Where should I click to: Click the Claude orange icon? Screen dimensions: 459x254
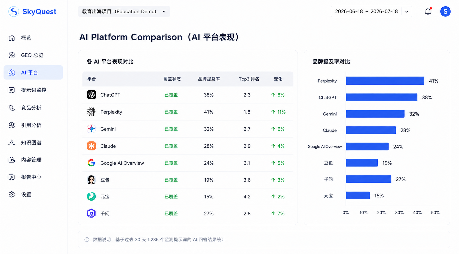click(x=91, y=146)
